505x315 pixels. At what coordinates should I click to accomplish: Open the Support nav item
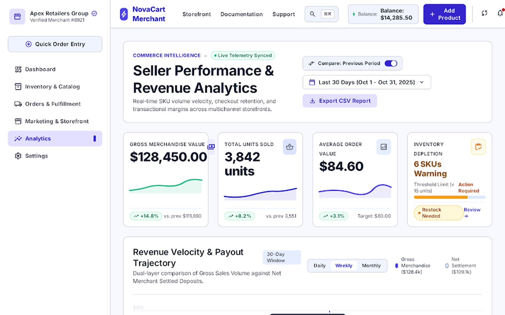[283, 14]
